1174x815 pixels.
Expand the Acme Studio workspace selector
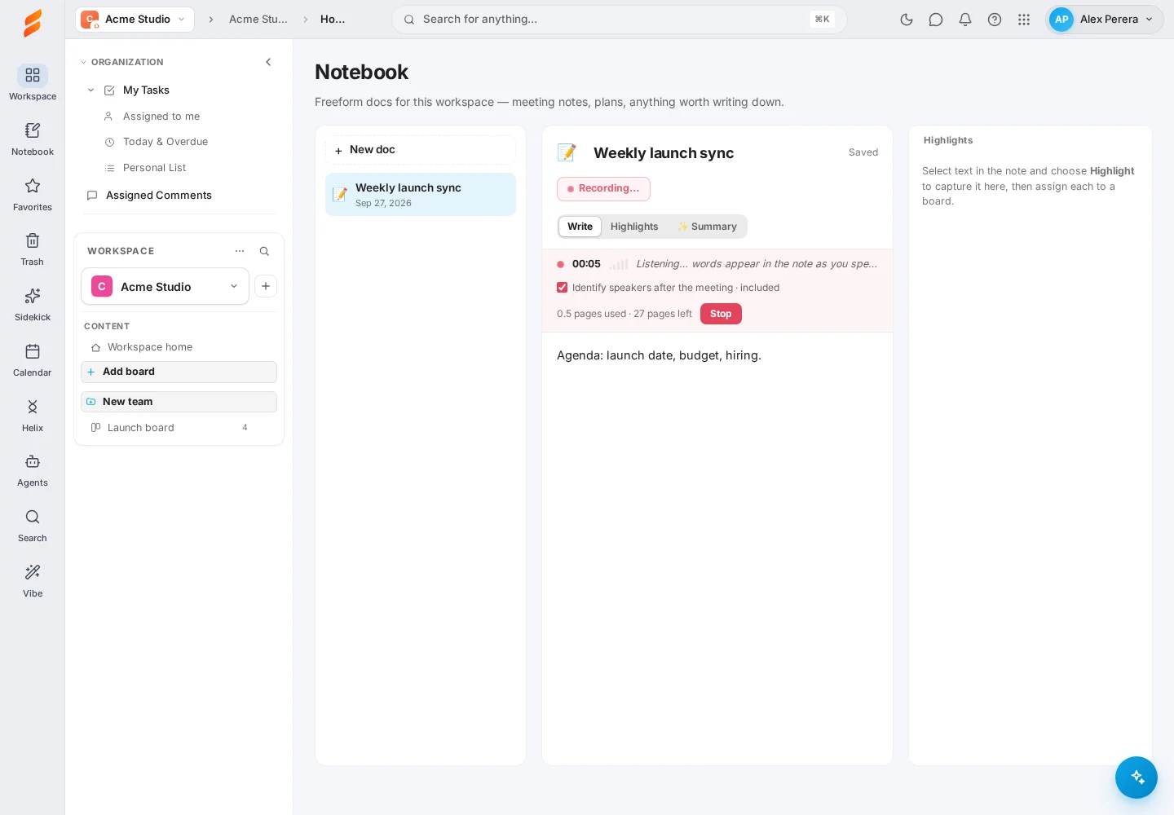pyautogui.click(x=166, y=286)
